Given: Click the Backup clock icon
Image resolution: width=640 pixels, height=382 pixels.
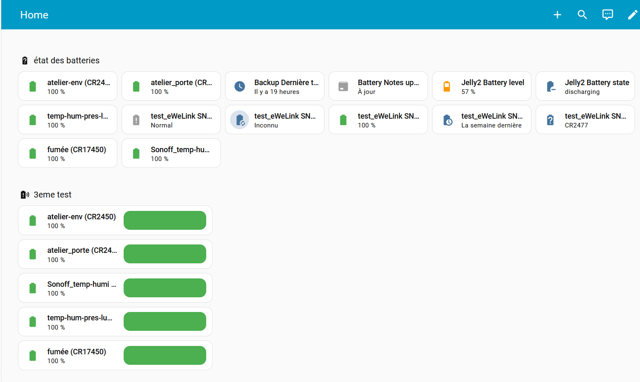Looking at the screenshot, I should [x=240, y=86].
